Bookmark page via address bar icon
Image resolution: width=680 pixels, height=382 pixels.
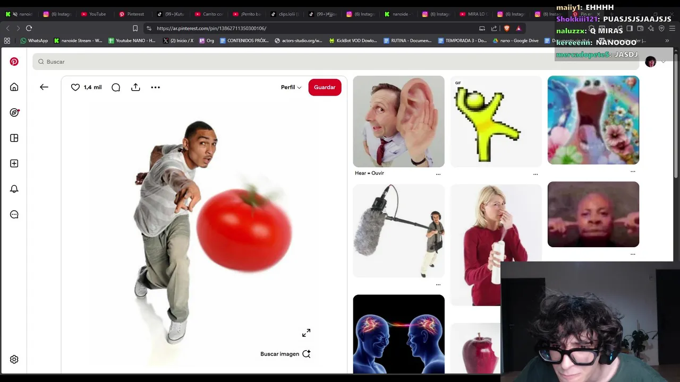coord(135,28)
